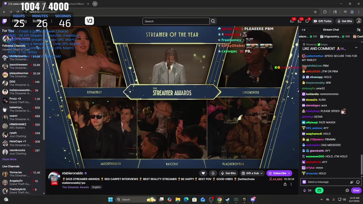
Task: Open the user profile avatar menu
Action: point(358,21)
